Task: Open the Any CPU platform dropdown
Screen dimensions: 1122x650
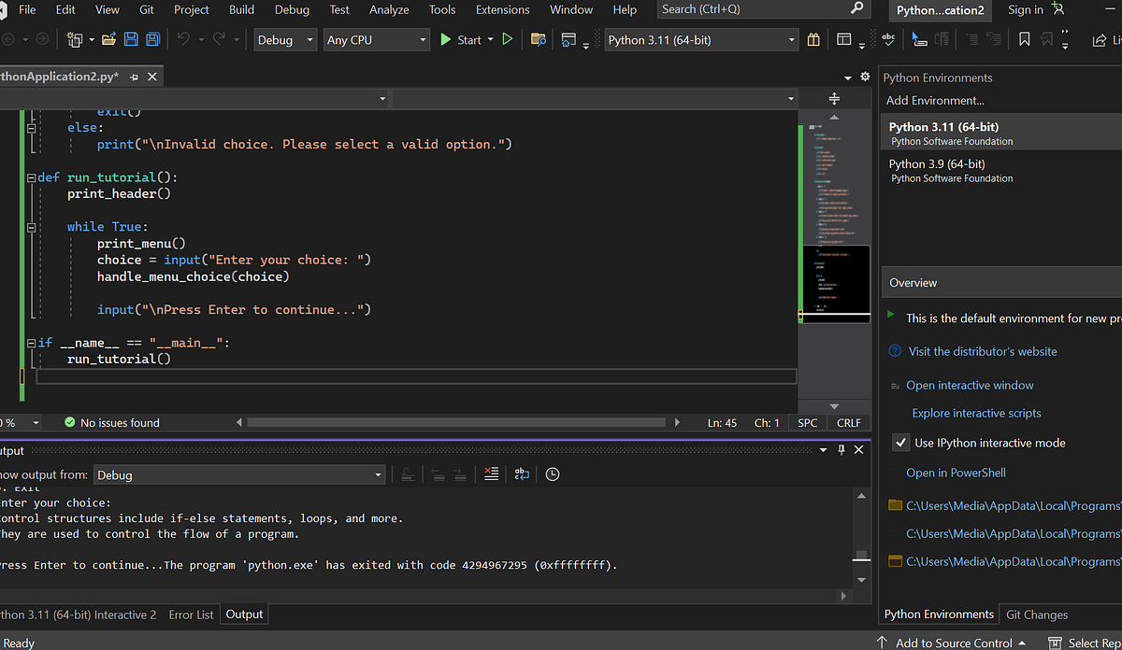Action: (x=424, y=40)
